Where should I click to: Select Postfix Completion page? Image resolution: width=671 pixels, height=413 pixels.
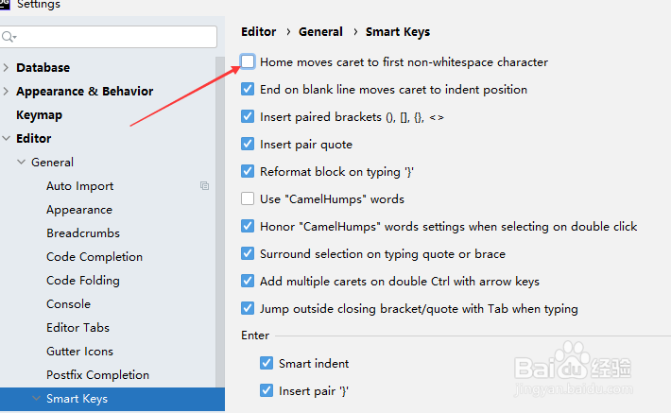(x=97, y=375)
